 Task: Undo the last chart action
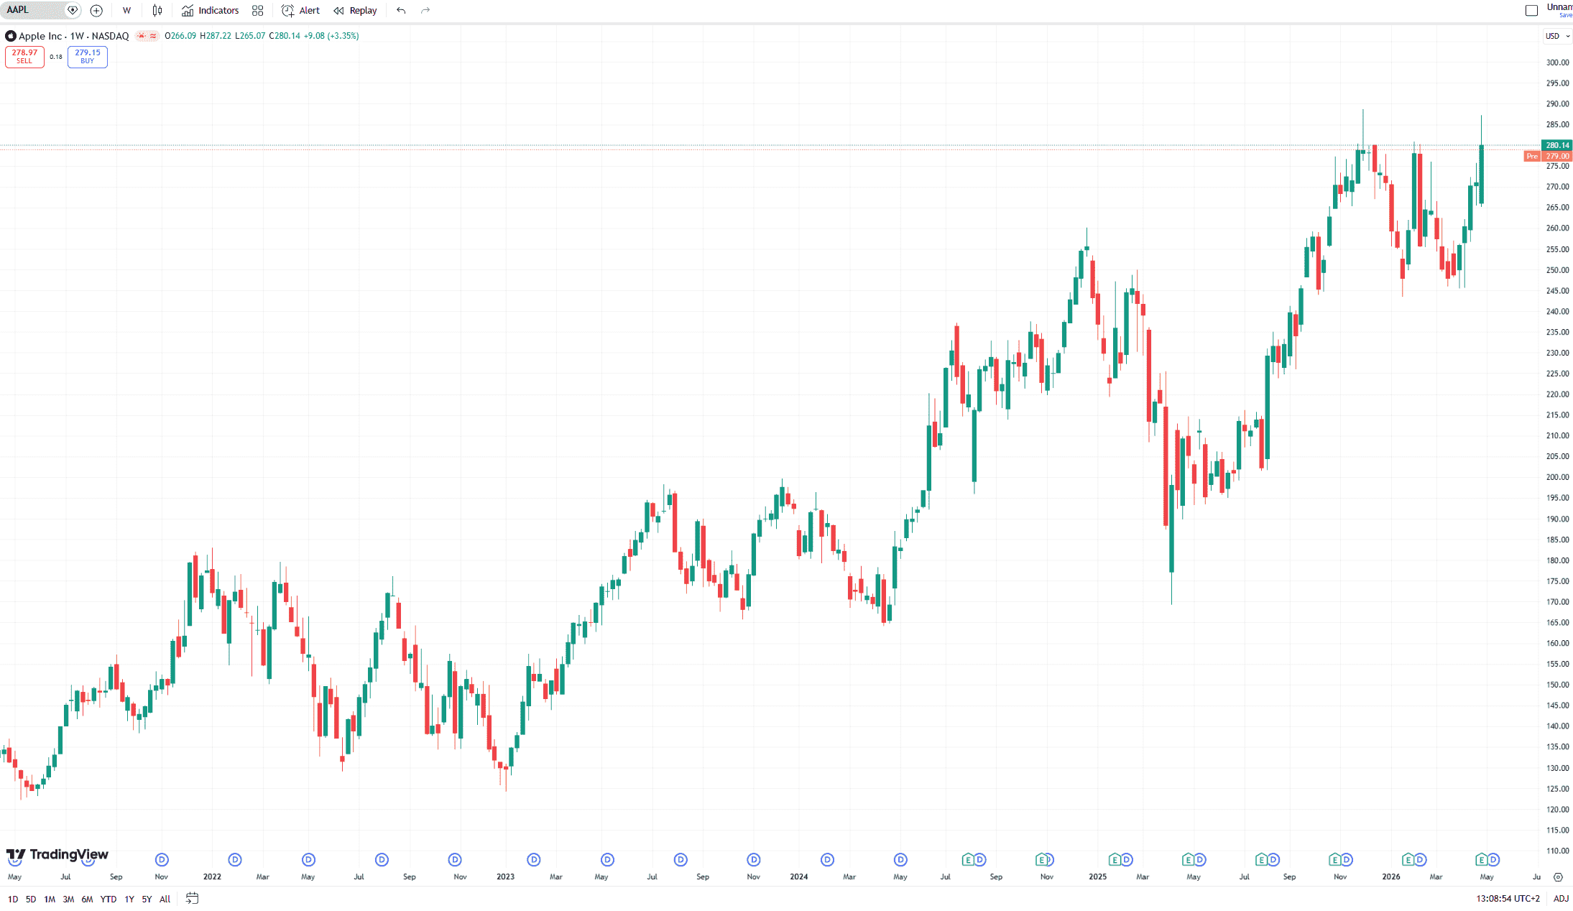pyautogui.click(x=401, y=10)
